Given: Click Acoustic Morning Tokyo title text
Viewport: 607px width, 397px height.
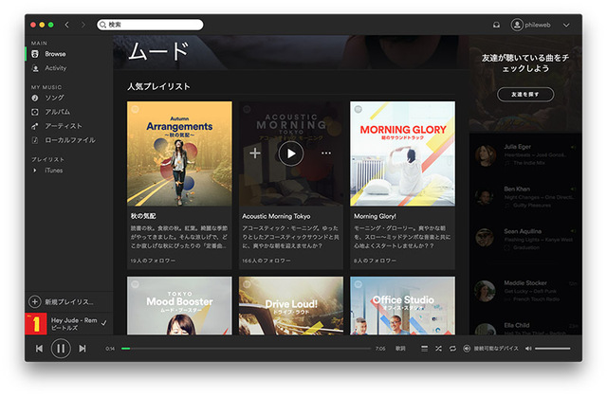Looking at the screenshot, I should point(276,216).
